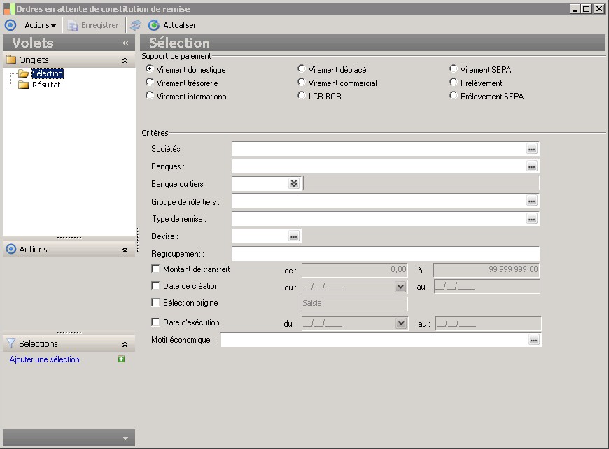Select Résultat in the Onglets tree
Viewport: 609px width, 449px height.
click(46, 85)
